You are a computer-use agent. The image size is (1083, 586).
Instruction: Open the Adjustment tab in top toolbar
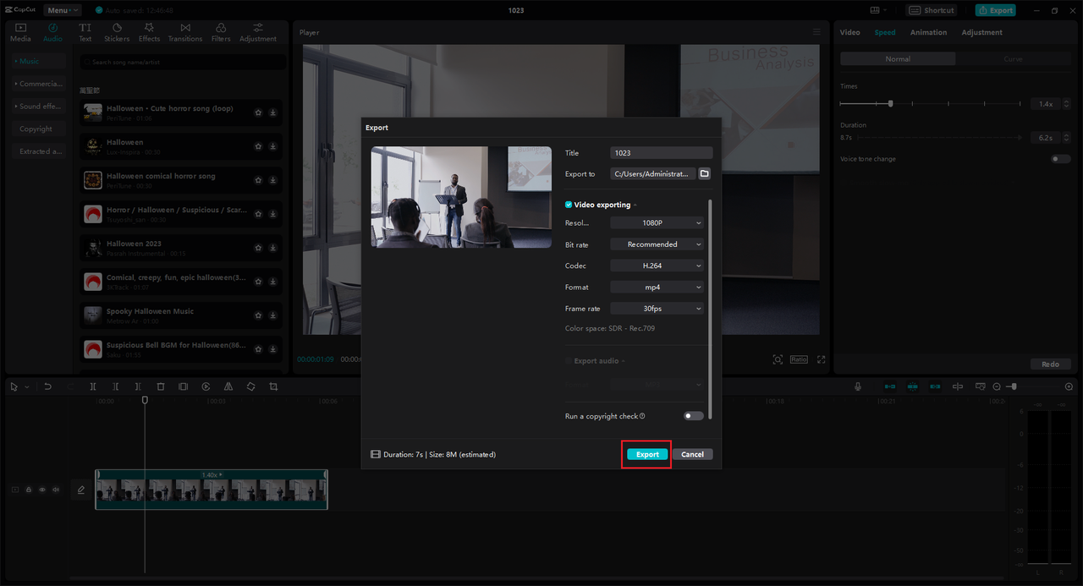pos(258,32)
